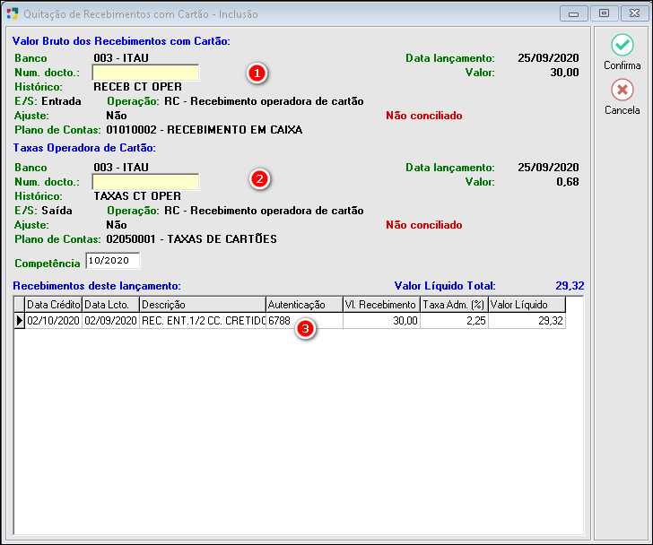Click the Taxa Adm. (%) column header
653x545 pixels.
[x=455, y=305]
